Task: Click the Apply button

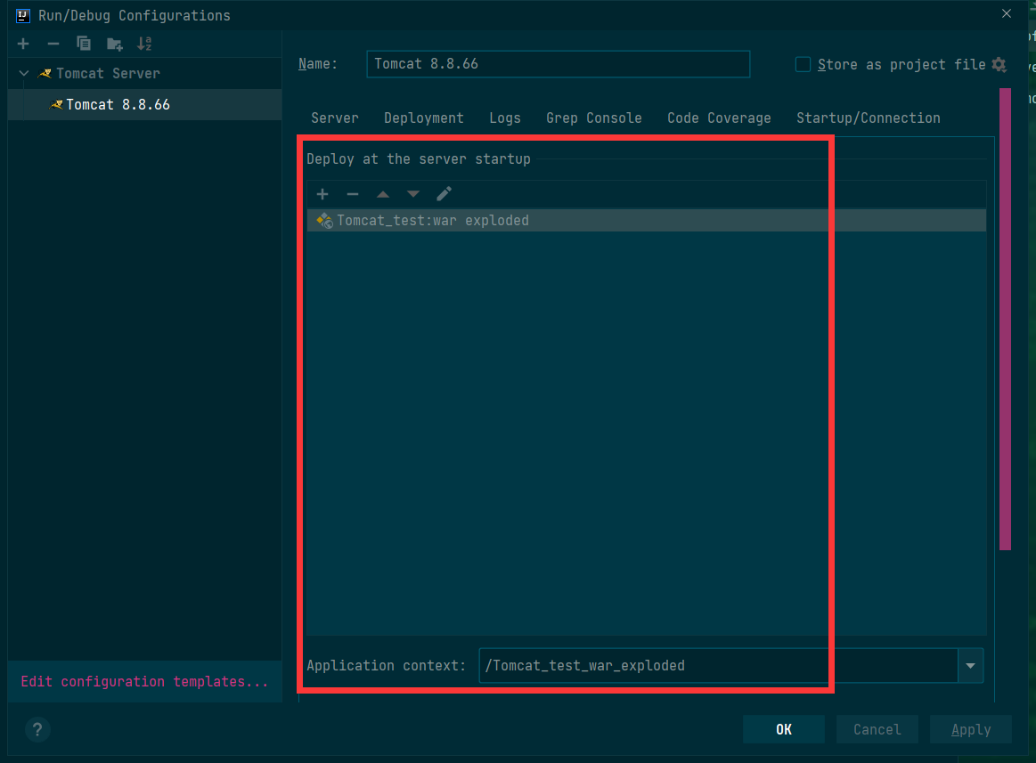Action: pos(971,729)
